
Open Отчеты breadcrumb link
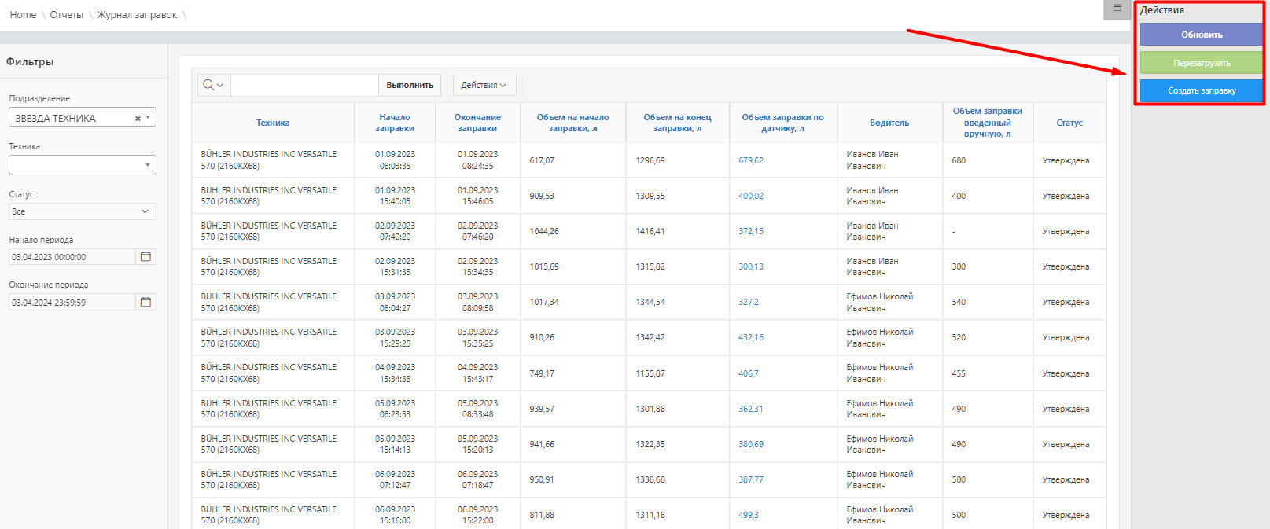pos(66,15)
